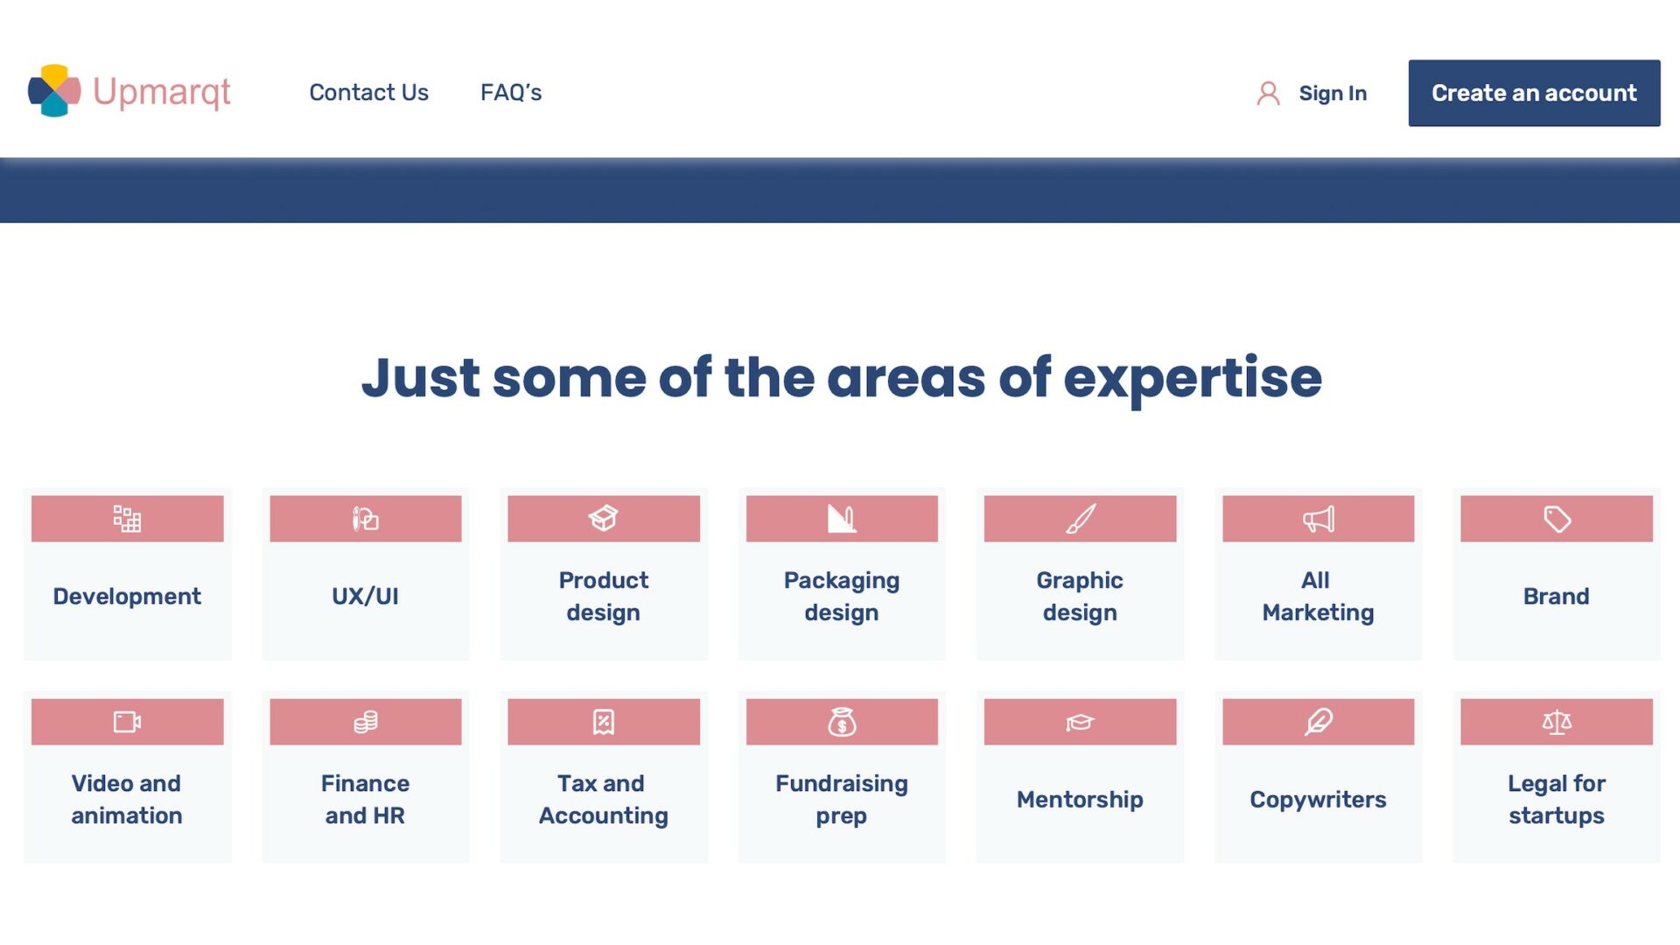Click the Legal for startups scales icon
Viewport: 1680px width, 945px height.
pos(1556,722)
